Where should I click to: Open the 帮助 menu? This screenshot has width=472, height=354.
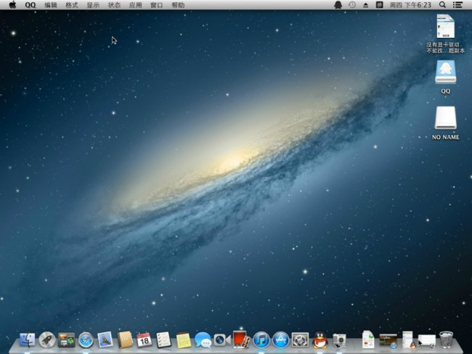click(x=178, y=4)
